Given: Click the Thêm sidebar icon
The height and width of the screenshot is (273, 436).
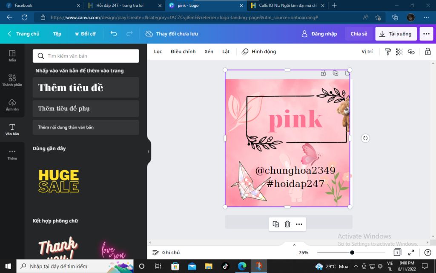Looking at the screenshot, I should pos(12,154).
